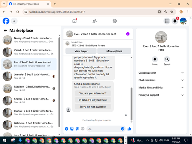Viewport: 192px width, 144px height.
Task: Expand Media, files and links section
Action: 161,88
